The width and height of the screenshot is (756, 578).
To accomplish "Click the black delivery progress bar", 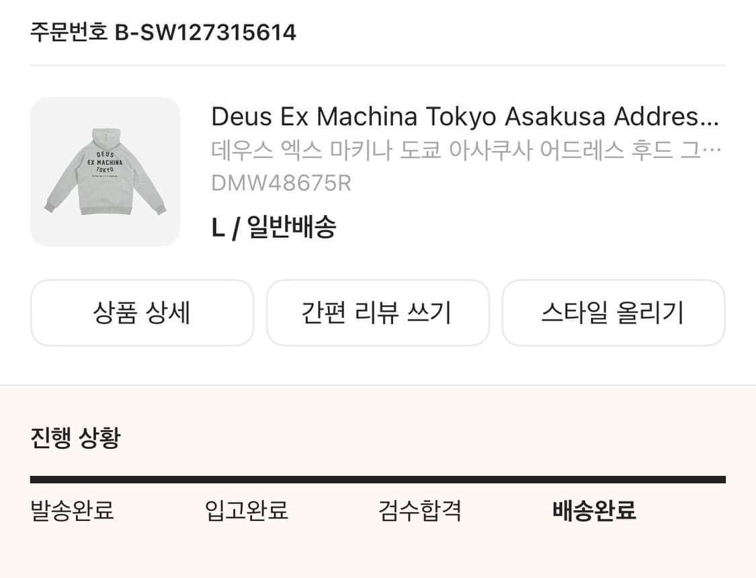I will pyautogui.click(x=378, y=479).
